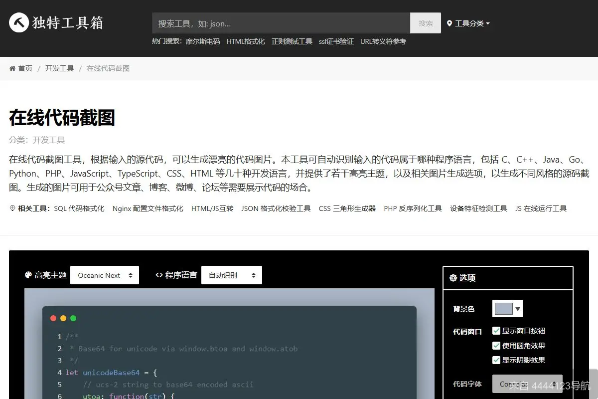Screen dimensions: 598x399
Task: Go to 首页 via the breadcrumb
Action: point(25,68)
